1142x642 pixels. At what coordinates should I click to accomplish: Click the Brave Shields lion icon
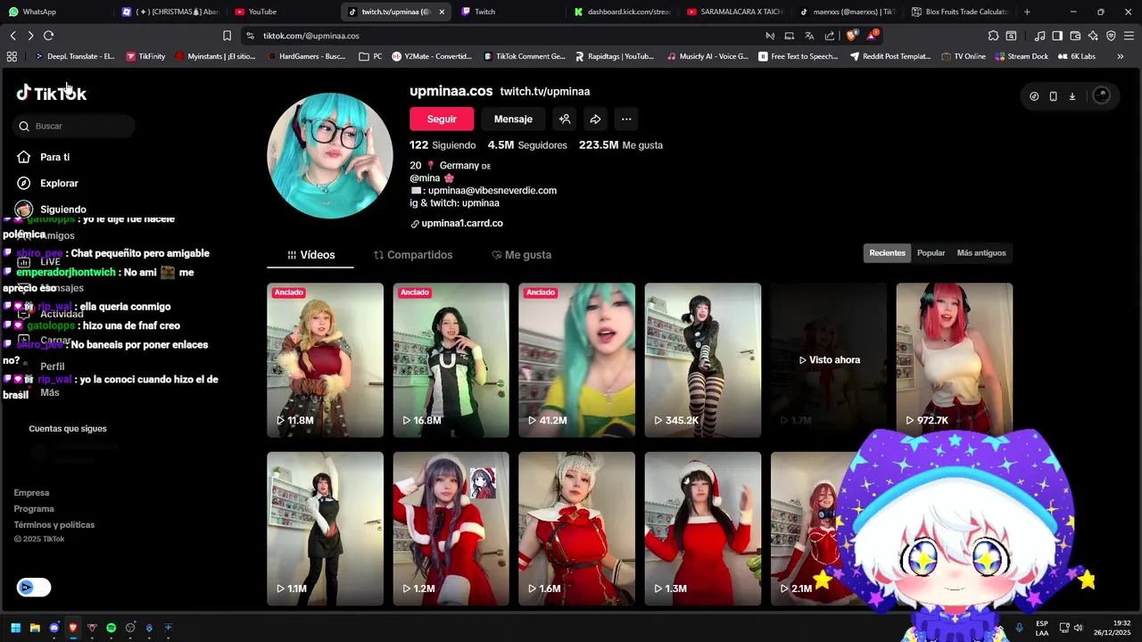[x=851, y=36]
